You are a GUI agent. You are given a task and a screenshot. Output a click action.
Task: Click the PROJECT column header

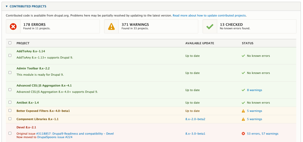pos(23,43)
